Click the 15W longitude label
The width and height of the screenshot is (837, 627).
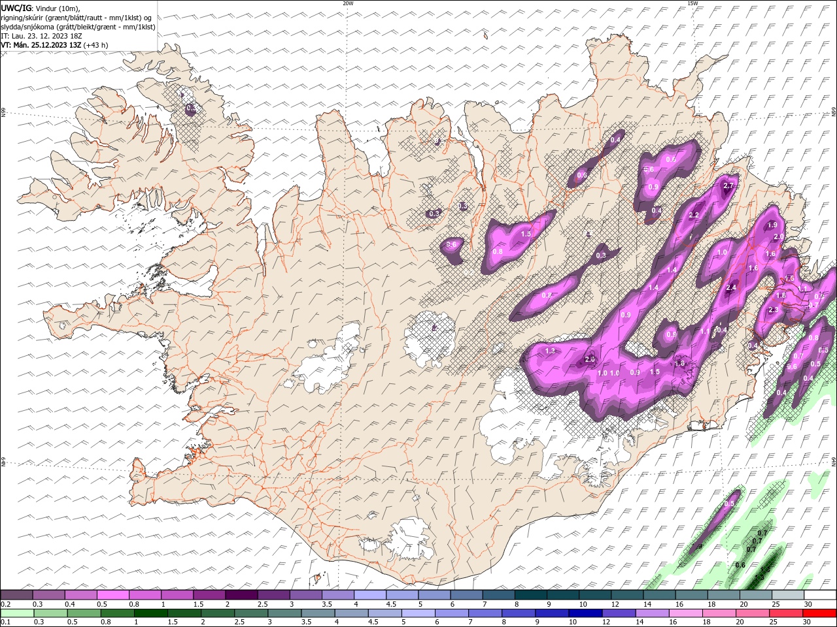coord(692,3)
